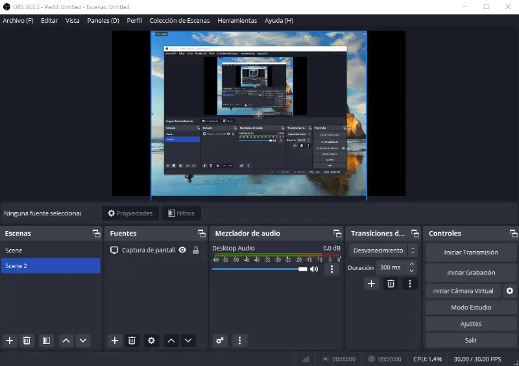Mute Desktop Audio speaker icon
This screenshot has width=519, height=366.
coord(314,269)
